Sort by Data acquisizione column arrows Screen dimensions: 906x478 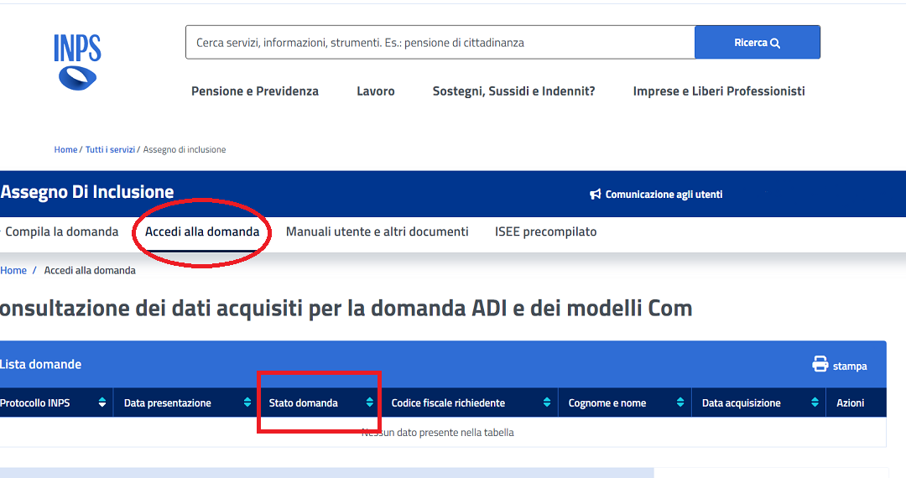click(815, 403)
